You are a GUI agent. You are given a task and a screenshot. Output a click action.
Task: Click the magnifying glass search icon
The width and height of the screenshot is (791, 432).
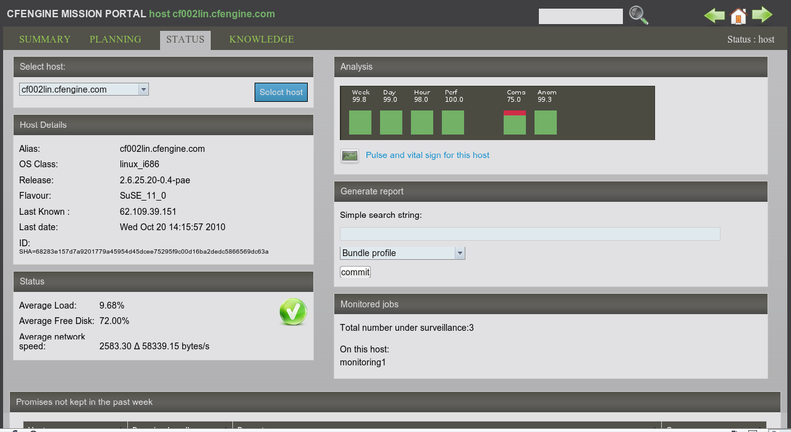[x=638, y=15]
